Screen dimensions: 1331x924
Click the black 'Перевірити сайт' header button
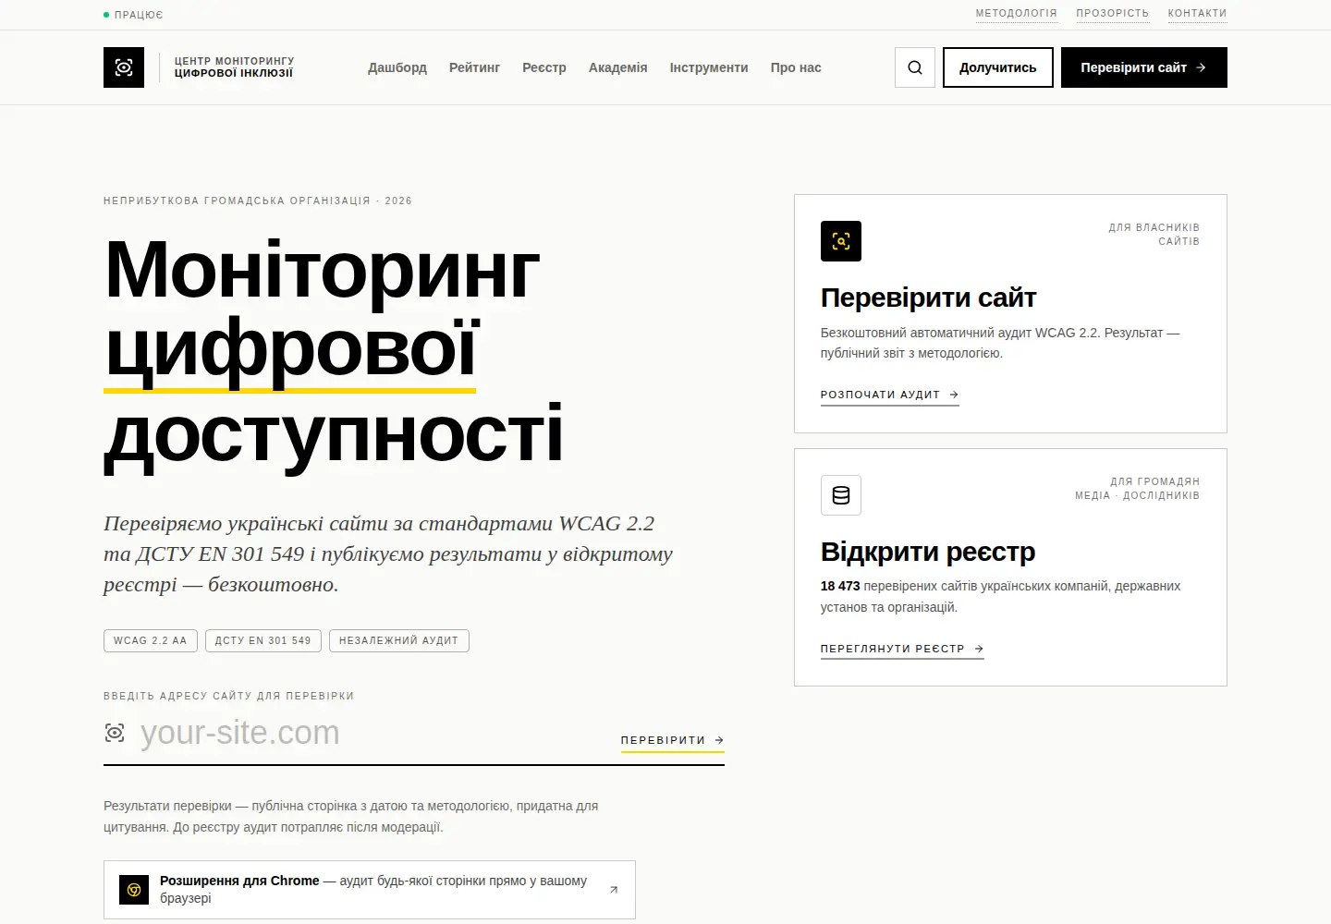(1144, 67)
